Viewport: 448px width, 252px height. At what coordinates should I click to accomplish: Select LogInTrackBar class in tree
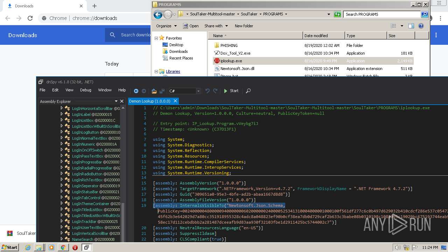[94, 222]
